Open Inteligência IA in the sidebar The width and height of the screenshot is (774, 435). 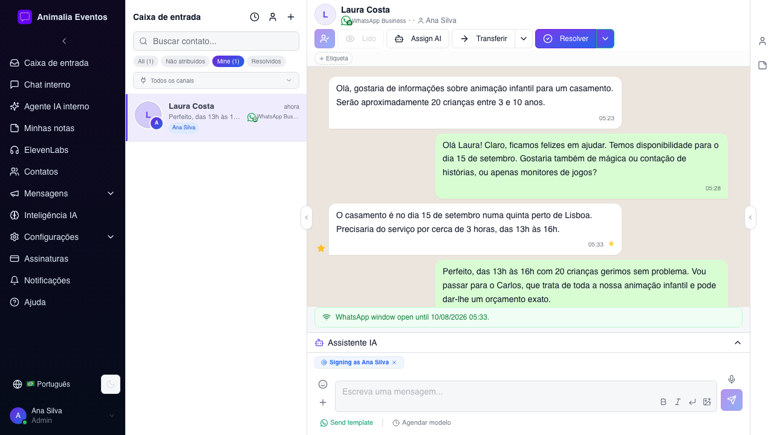tap(63, 215)
